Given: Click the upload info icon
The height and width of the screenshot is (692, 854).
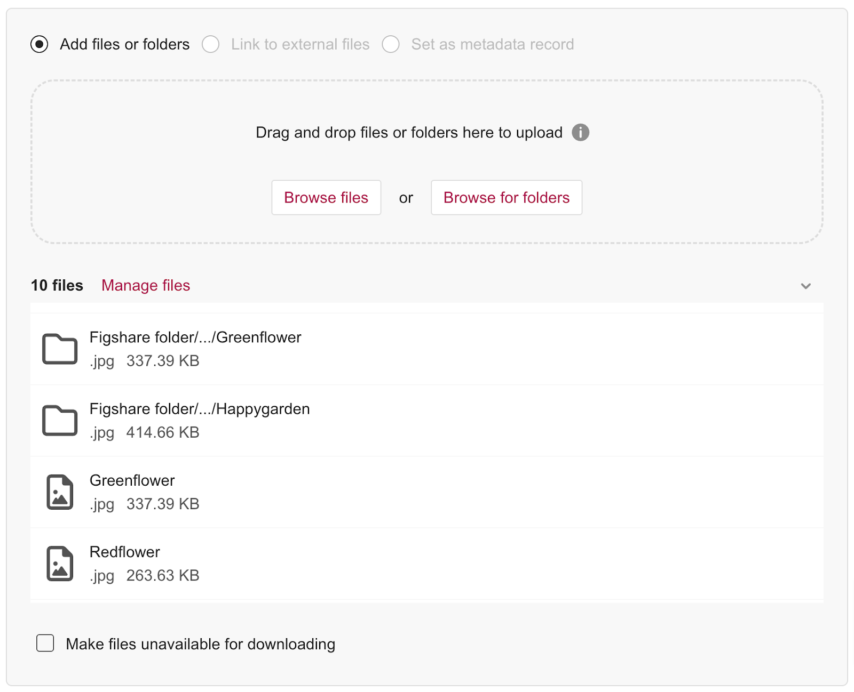Looking at the screenshot, I should [580, 132].
